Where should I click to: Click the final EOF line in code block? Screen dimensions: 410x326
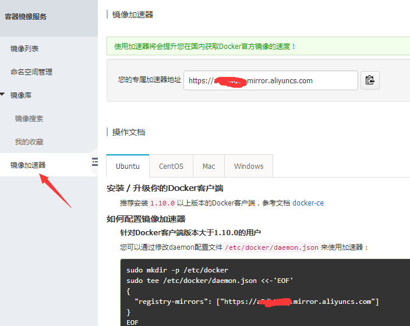(132, 323)
